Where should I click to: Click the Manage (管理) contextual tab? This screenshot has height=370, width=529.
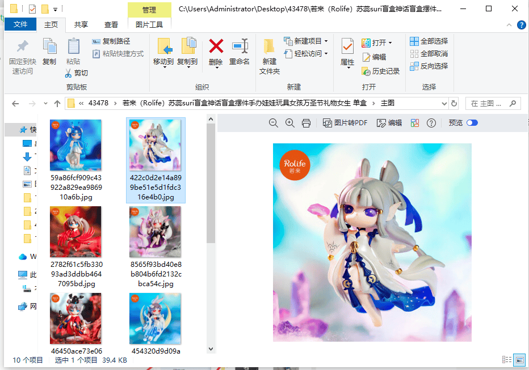click(149, 10)
